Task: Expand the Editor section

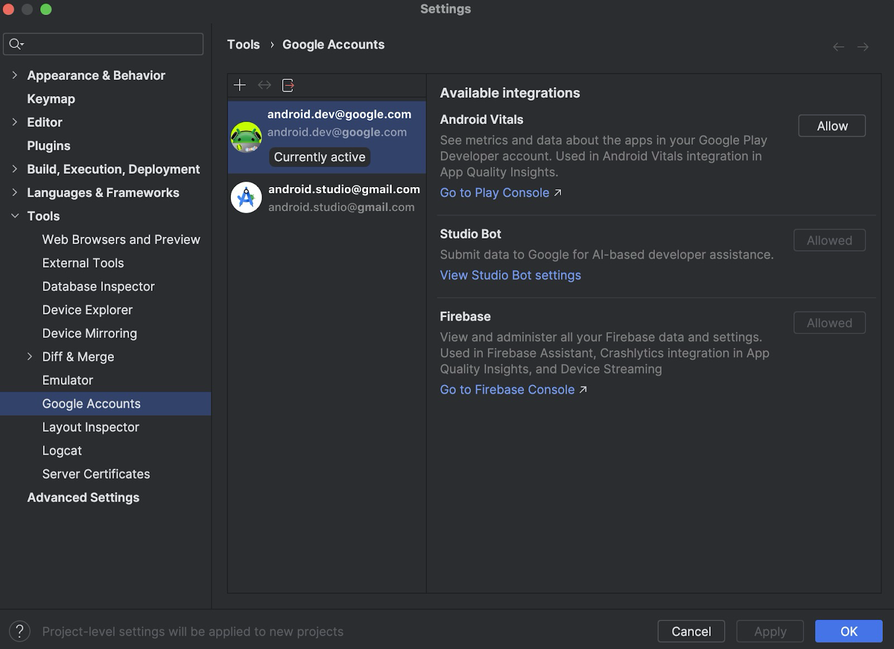Action: coord(15,122)
